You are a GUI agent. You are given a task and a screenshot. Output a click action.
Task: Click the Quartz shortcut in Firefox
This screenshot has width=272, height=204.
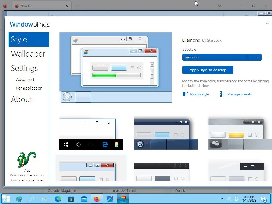click(180, 191)
